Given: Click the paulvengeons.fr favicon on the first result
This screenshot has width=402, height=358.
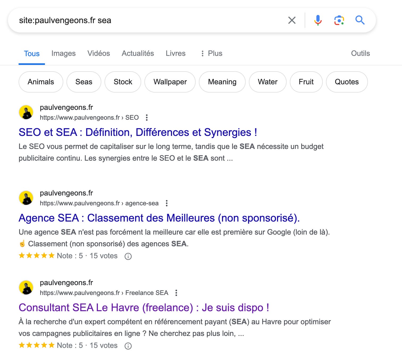Looking at the screenshot, I should 26,112.
